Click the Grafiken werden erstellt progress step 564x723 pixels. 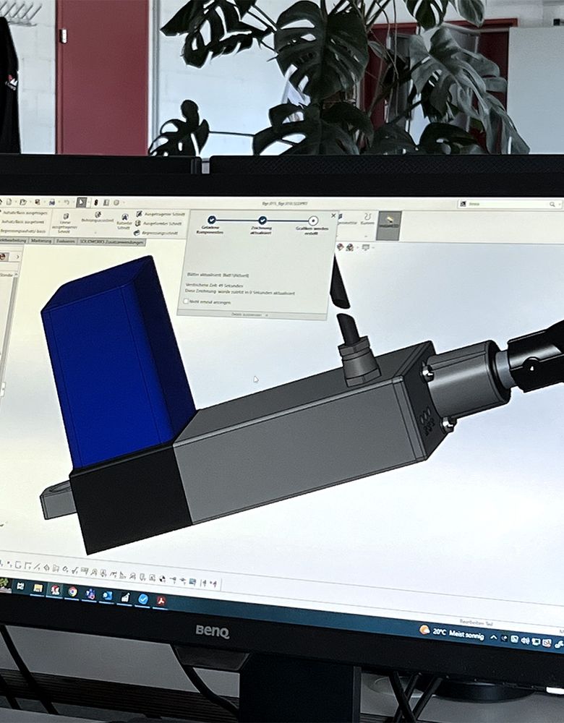(x=312, y=226)
